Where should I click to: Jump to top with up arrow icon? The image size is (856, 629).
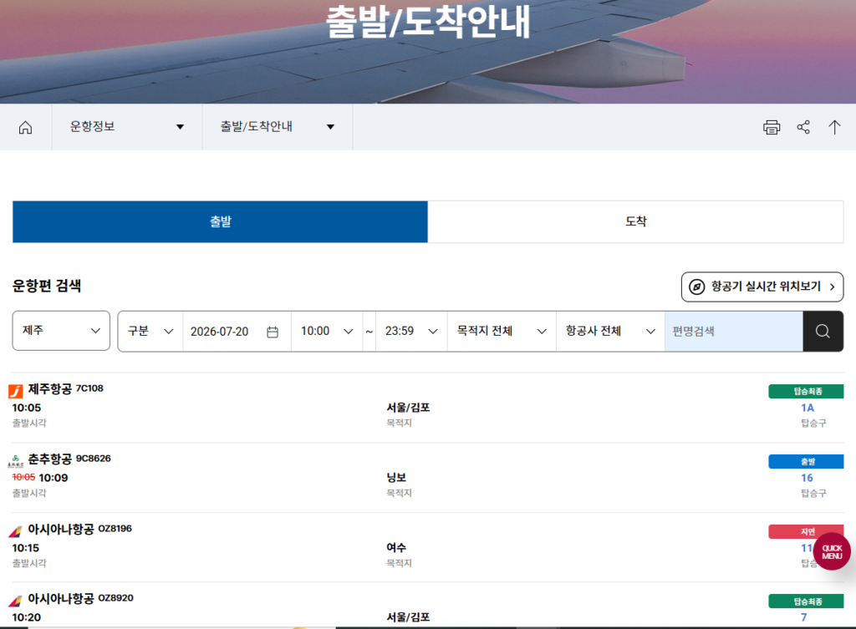coord(834,127)
